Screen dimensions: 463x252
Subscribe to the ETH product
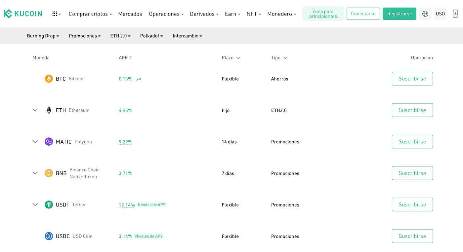pyautogui.click(x=412, y=110)
